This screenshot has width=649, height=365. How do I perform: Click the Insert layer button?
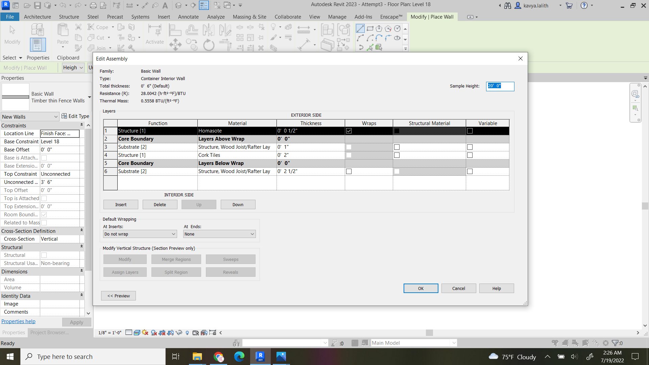point(121,204)
